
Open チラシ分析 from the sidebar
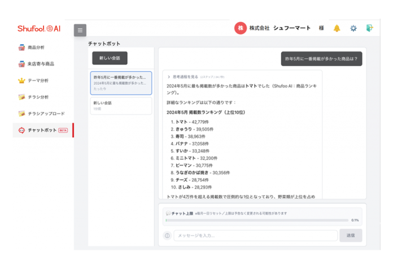[37, 97]
